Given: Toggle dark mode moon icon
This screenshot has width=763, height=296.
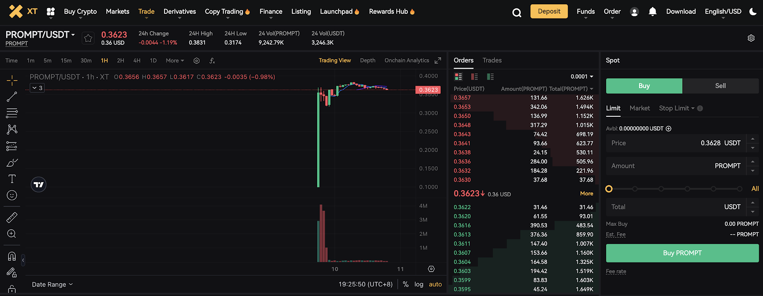Looking at the screenshot, I should pos(753,12).
